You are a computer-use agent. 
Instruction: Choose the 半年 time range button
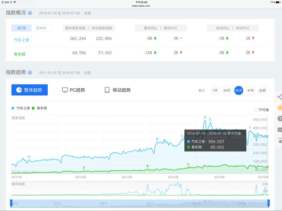coord(251,90)
